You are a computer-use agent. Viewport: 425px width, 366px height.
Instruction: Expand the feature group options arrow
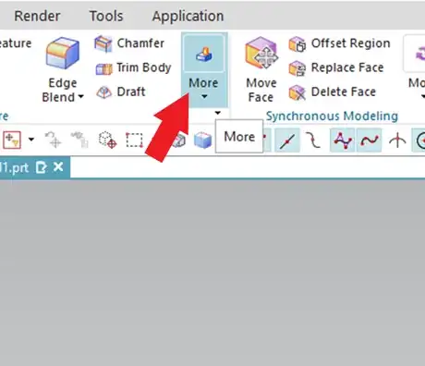click(x=218, y=113)
